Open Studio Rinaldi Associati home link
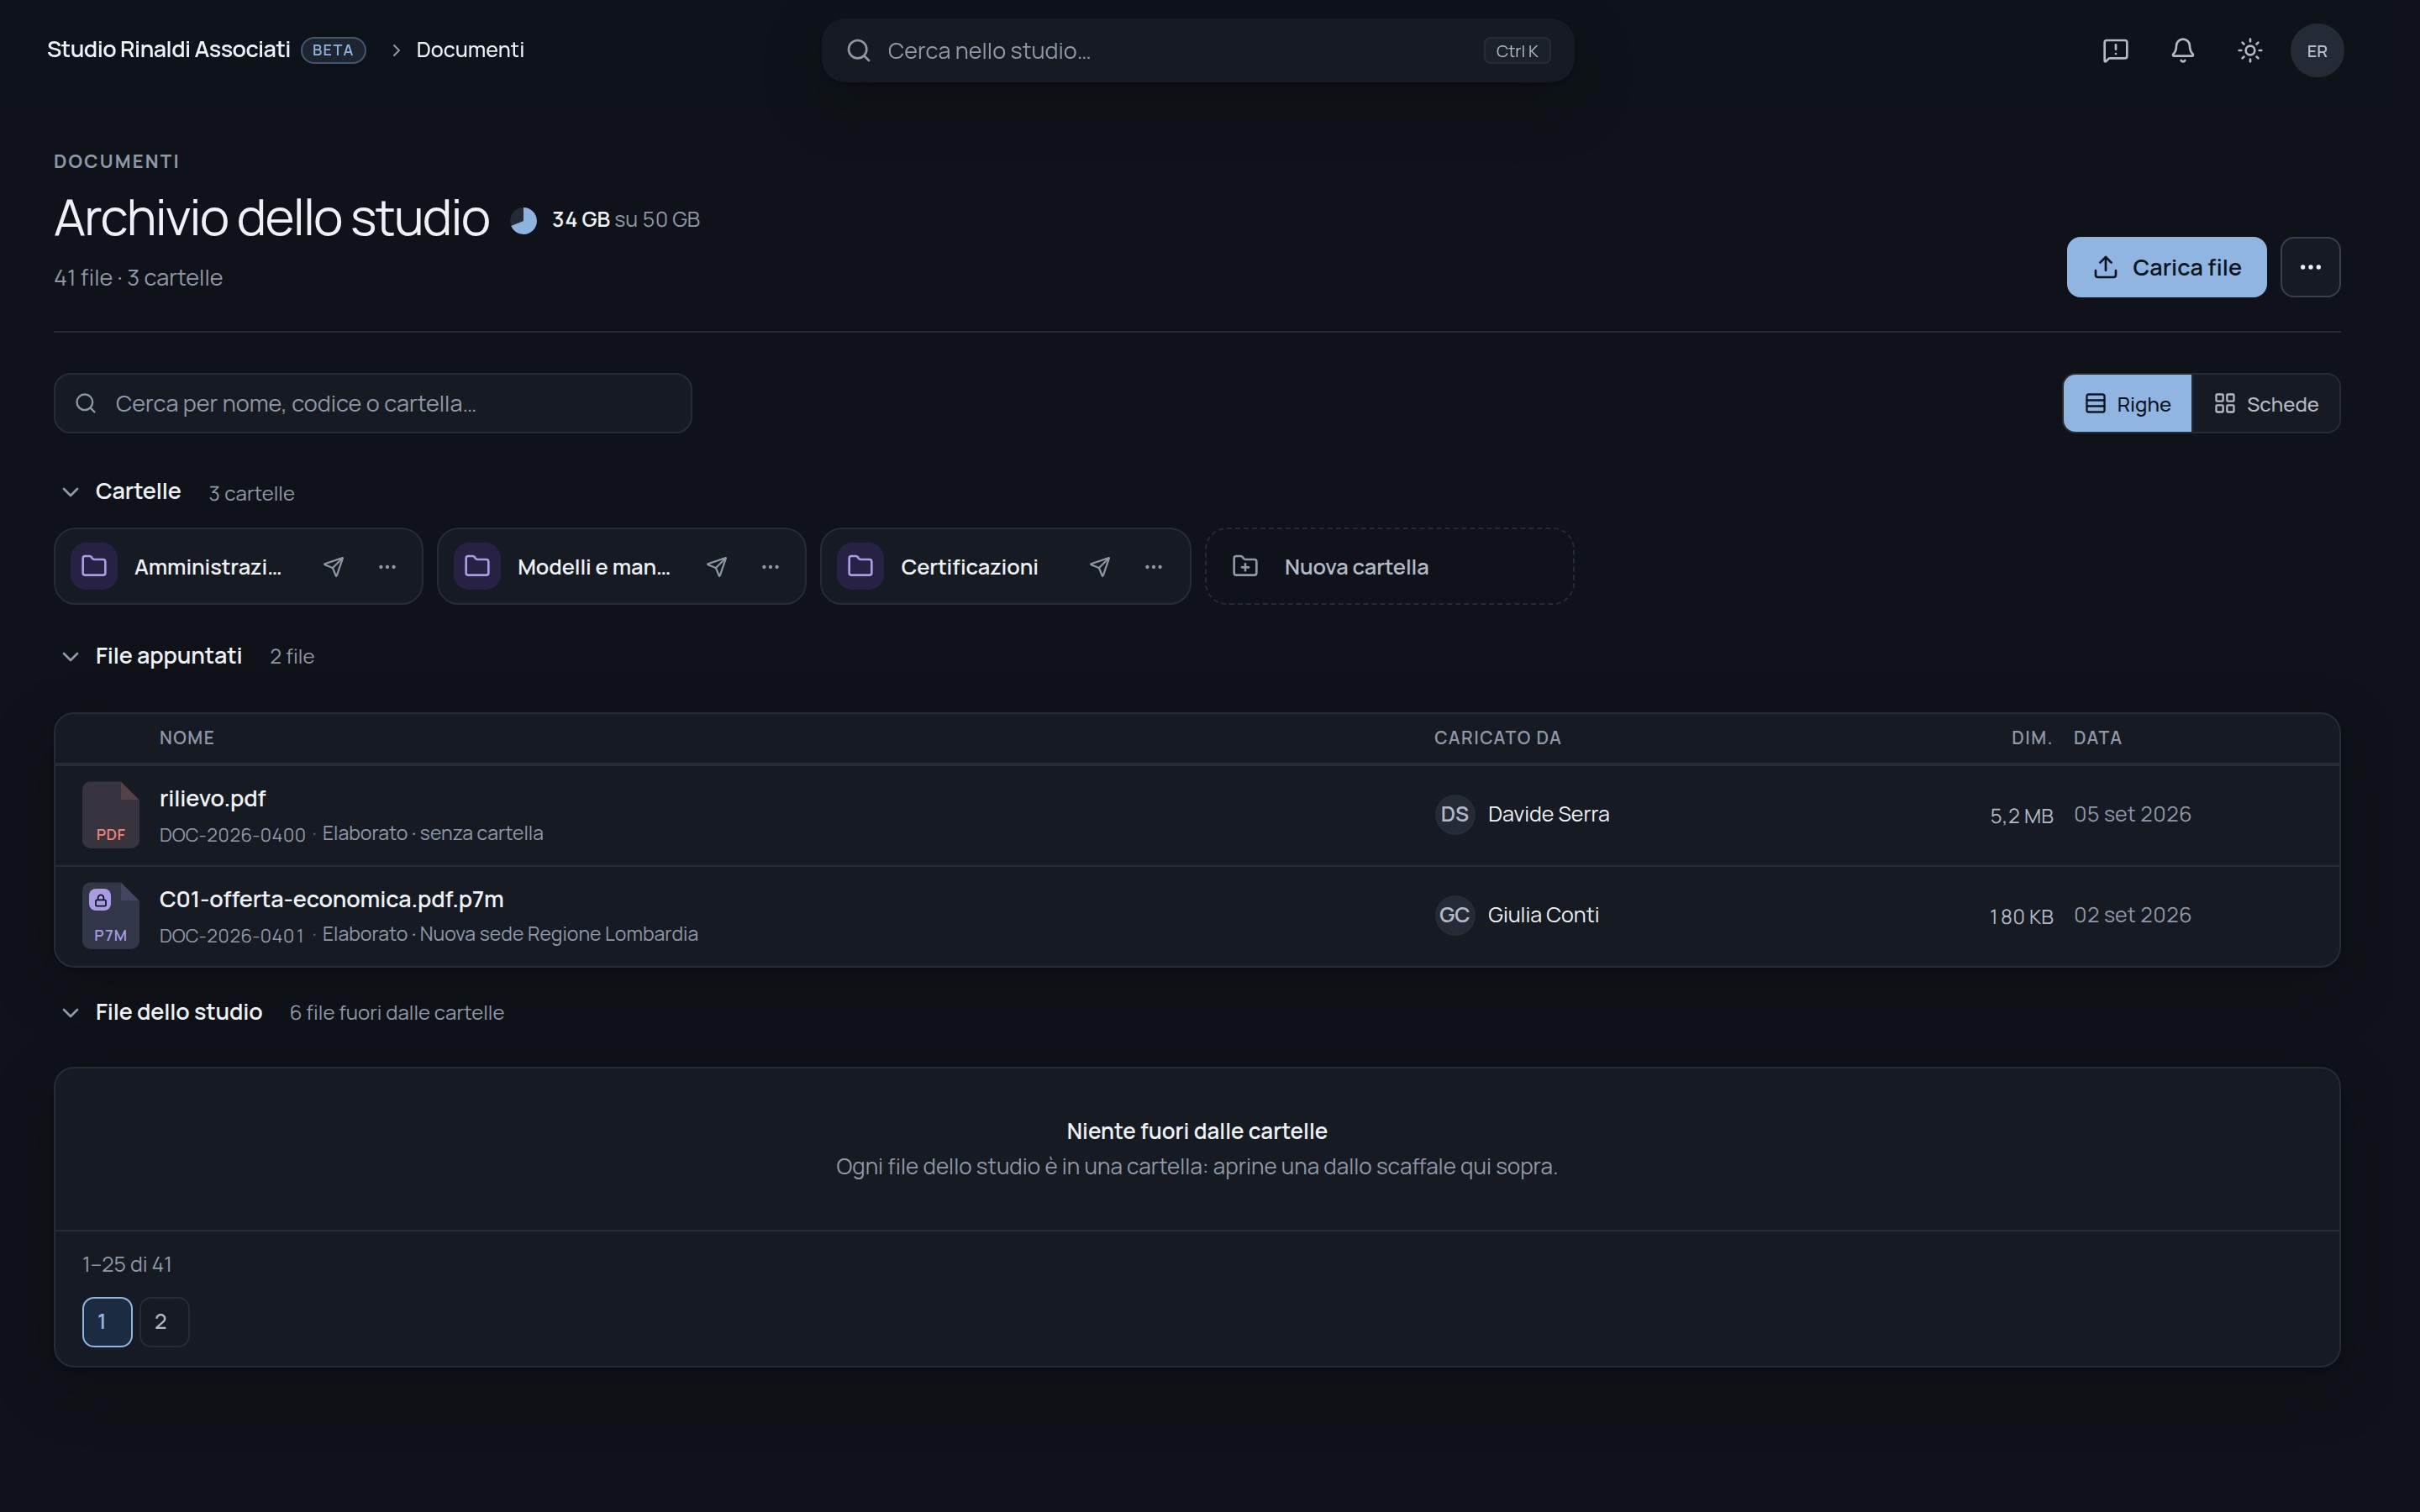 (168, 50)
